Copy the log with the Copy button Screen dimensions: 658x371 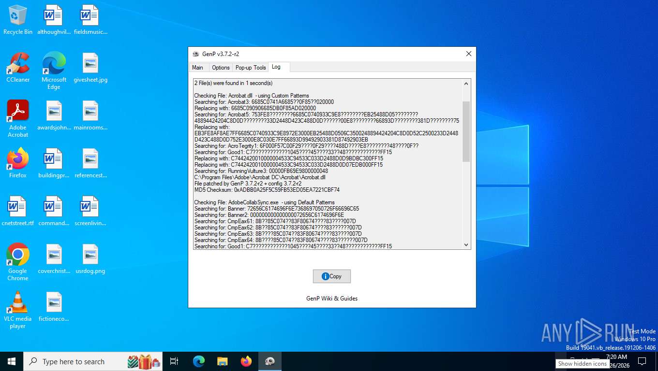tap(331, 276)
